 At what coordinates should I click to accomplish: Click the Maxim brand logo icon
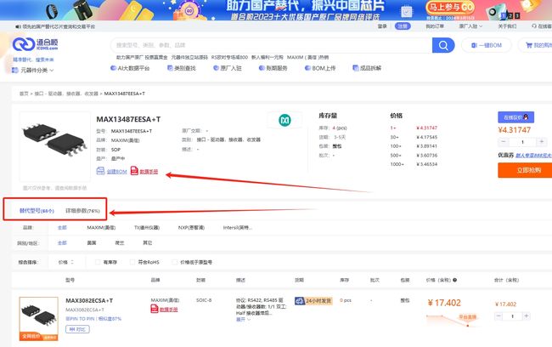[284, 120]
